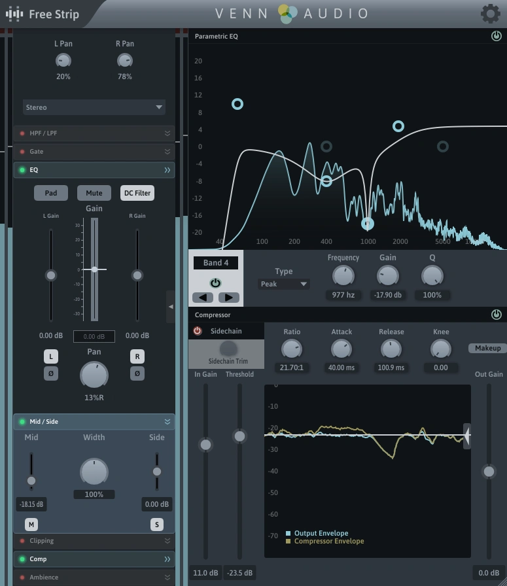Image resolution: width=507 pixels, height=586 pixels.
Task: Expand the HPF / LPF section chevron
Action: coord(167,133)
